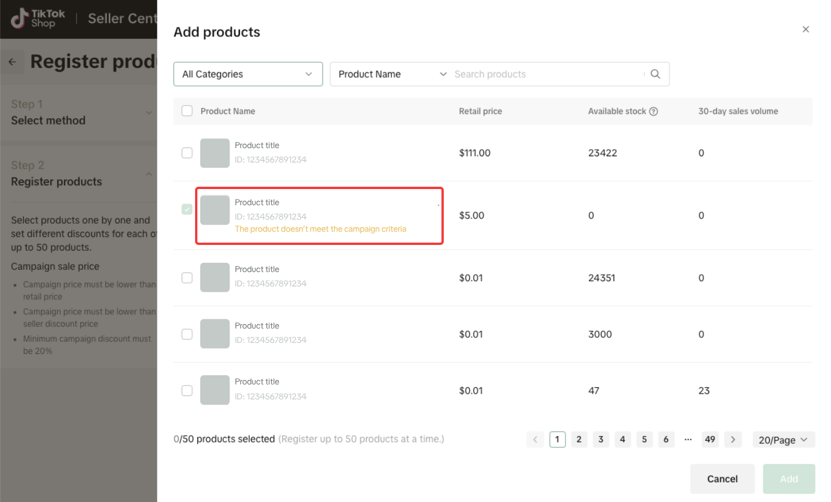Click the pagination ellipsis to jump pages
Screen dimensions: 831x502
tap(688, 439)
